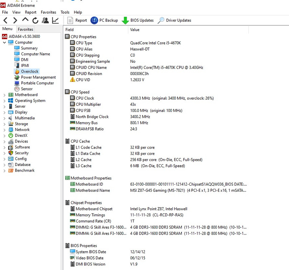Switch to the Menu tab

pyautogui.click(x=7, y=29)
